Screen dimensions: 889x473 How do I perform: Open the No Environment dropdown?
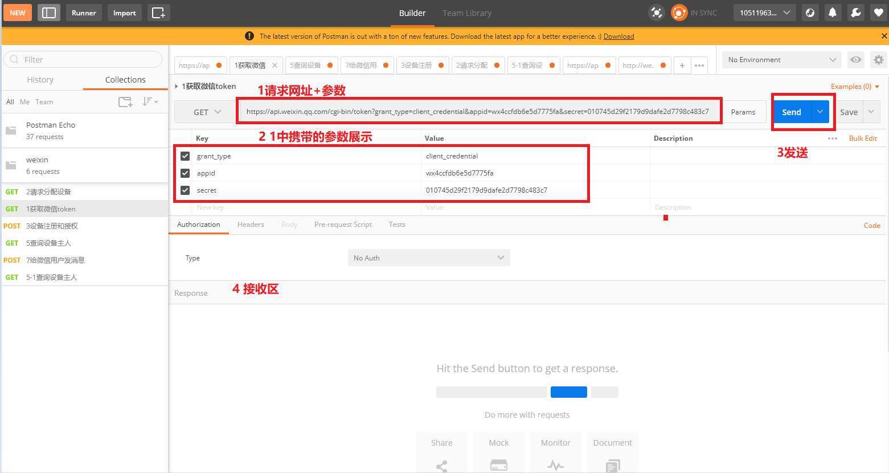[x=781, y=59]
